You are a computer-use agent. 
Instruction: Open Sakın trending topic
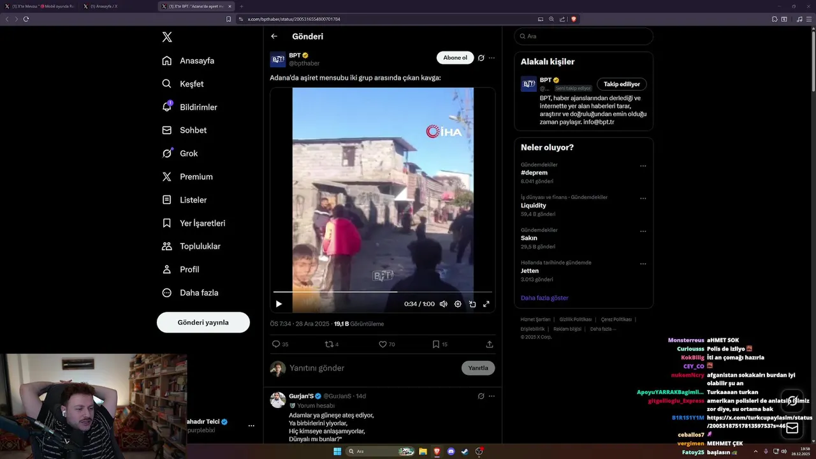(x=529, y=238)
